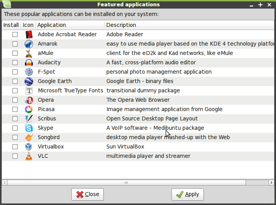Screen dimensions: 276x205
Task: Select the Google Earth globe icon
Action: tap(29, 81)
